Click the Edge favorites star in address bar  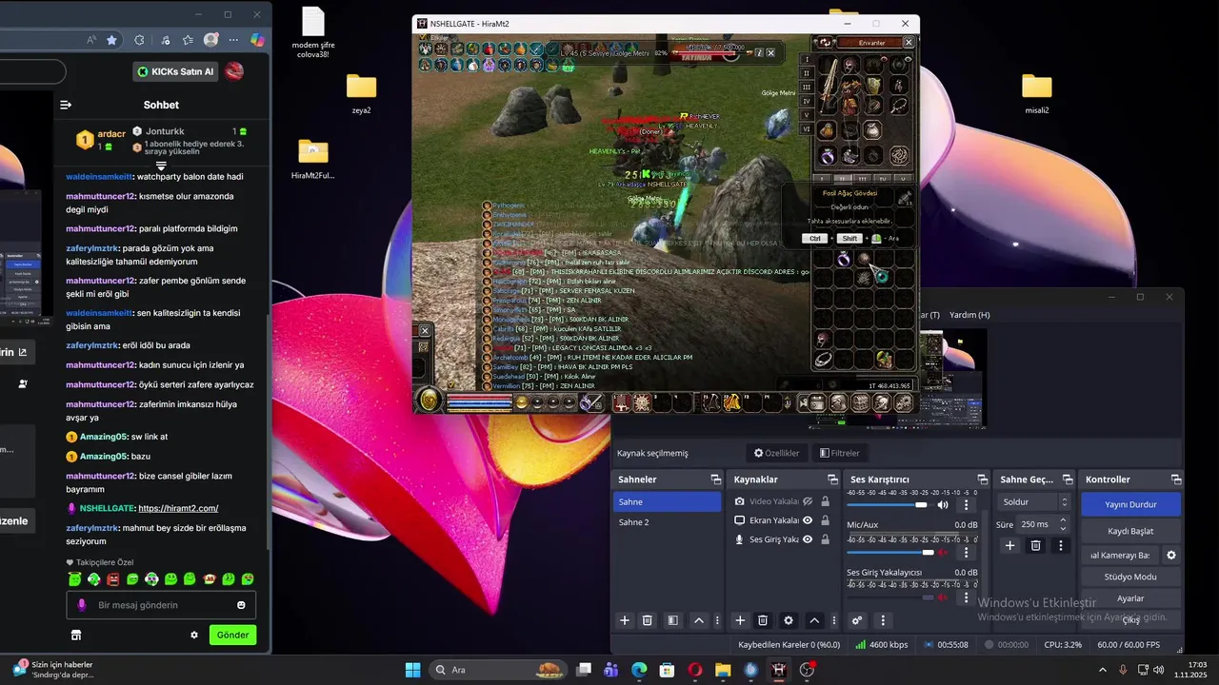(x=111, y=40)
